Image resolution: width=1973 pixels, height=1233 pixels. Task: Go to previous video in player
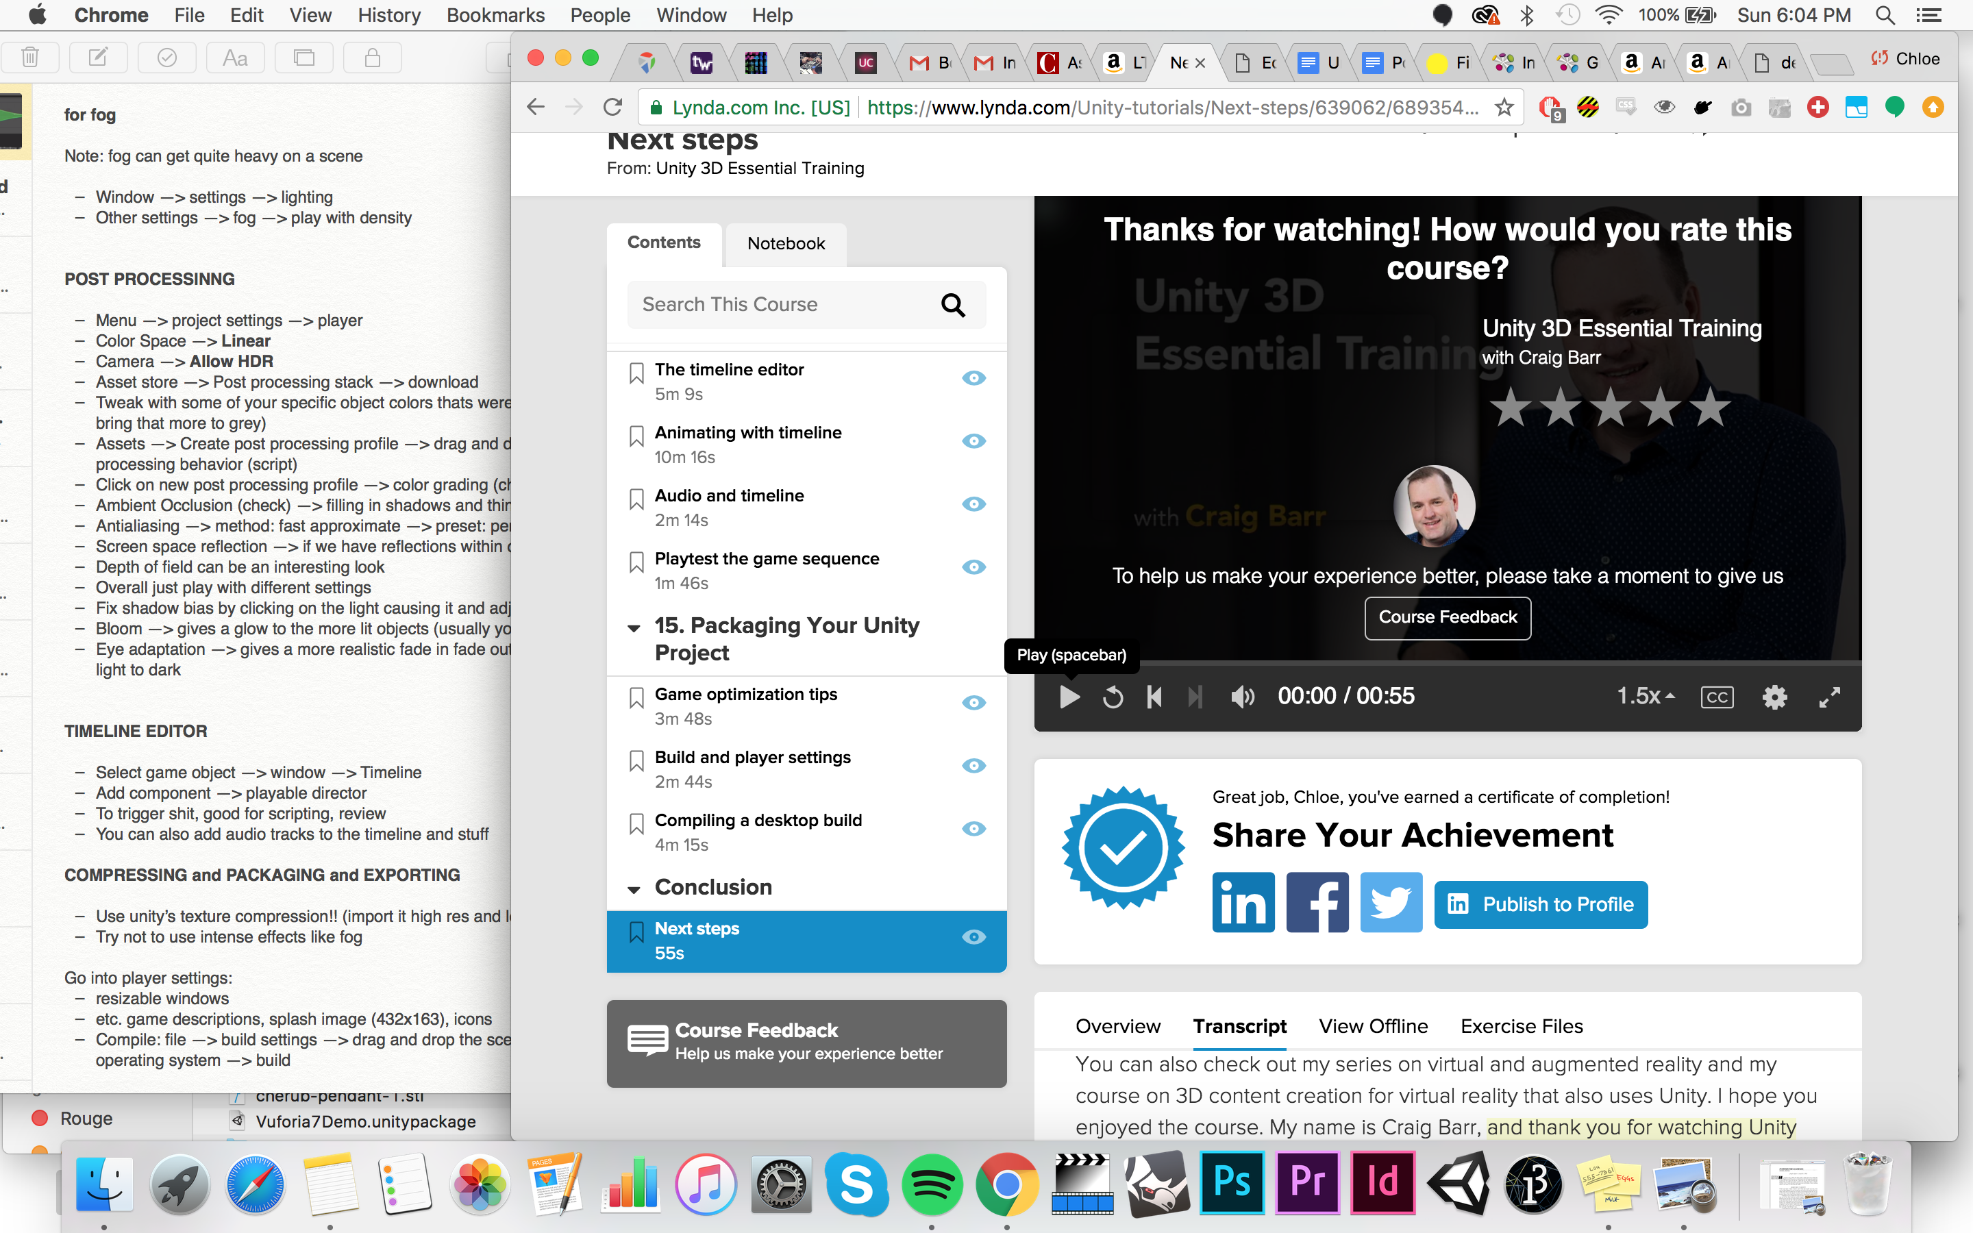[x=1154, y=697]
